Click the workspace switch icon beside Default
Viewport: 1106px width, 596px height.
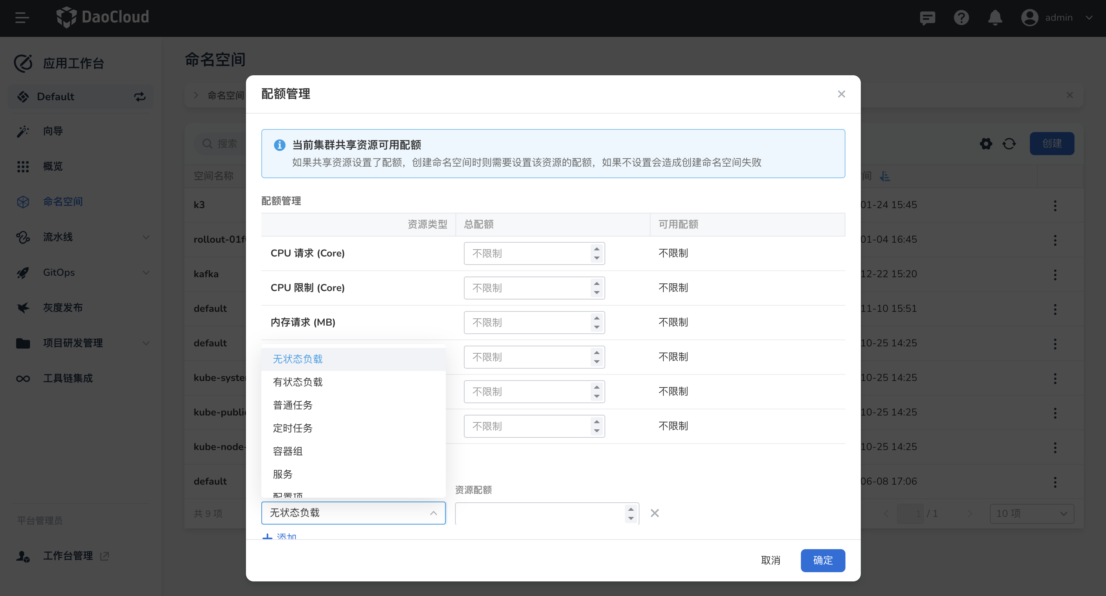coord(139,96)
